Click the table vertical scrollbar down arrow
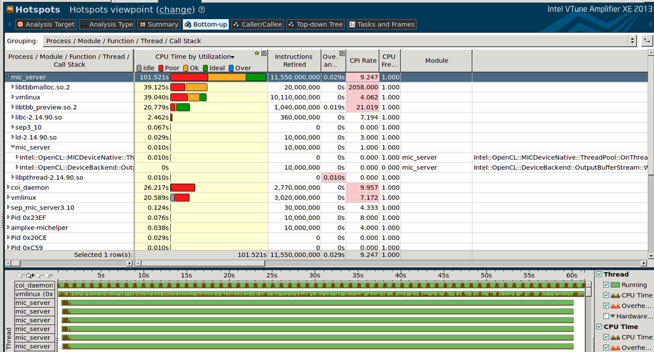654x352 pixels. pyautogui.click(x=651, y=256)
